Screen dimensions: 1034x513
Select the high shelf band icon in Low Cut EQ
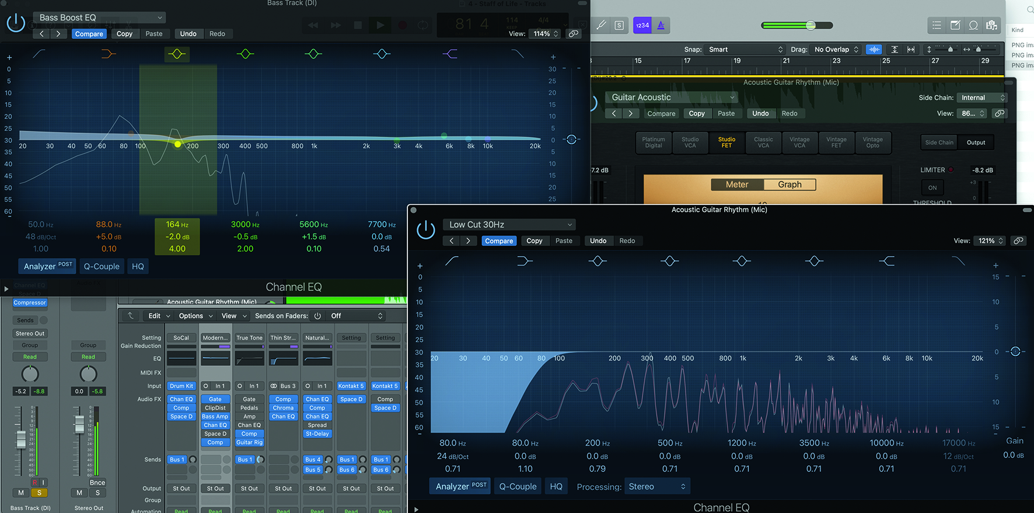pos(886,261)
